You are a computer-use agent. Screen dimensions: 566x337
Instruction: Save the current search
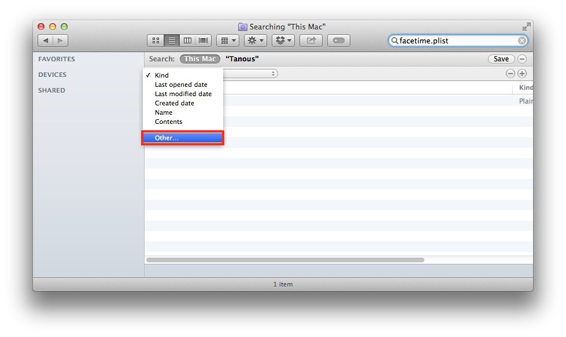(x=501, y=59)
